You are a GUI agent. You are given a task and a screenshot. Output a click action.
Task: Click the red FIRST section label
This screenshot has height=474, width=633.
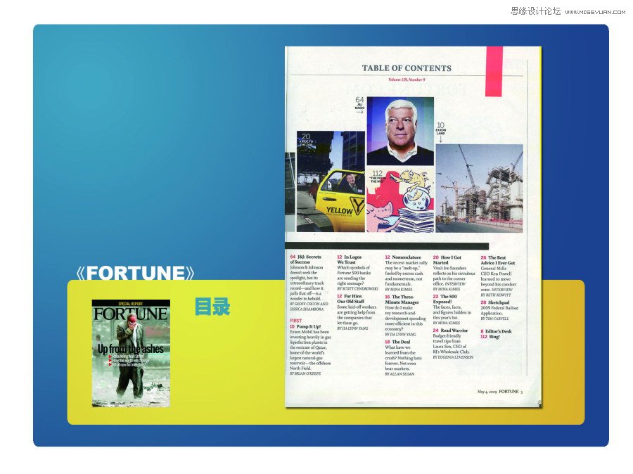point(296,321)
